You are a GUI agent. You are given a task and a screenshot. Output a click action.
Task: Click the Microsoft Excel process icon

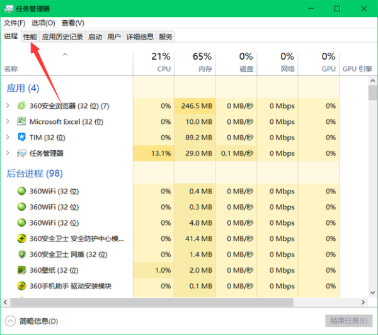[x=21, y=121]
